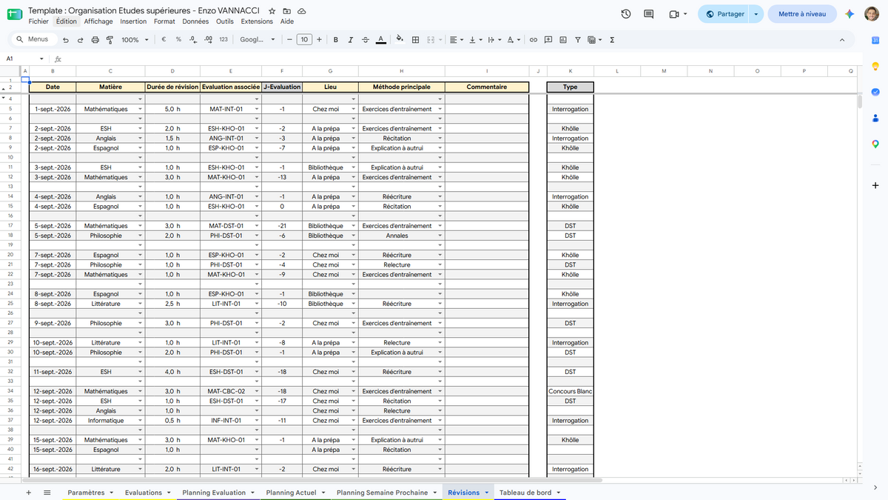Open text wrapping dropdown
The height and width of the screenshot is (500, 888).
pos(494,40)
